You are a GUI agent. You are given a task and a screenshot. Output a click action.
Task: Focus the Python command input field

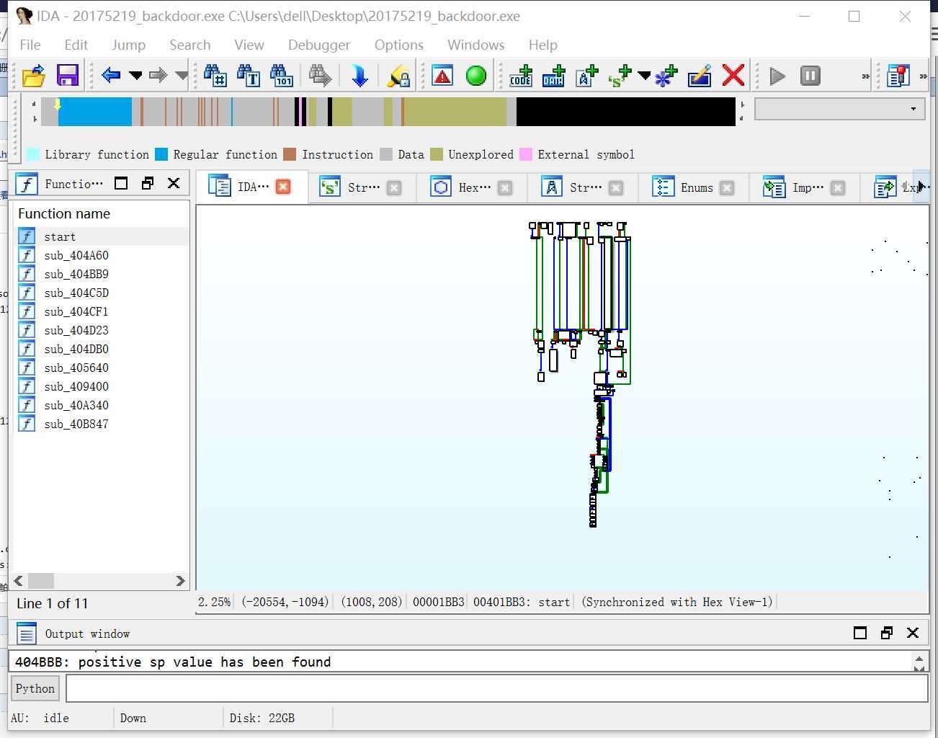point(496,688)
